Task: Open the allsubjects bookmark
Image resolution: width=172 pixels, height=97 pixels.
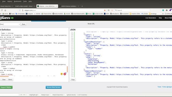Action: tap(114, 14)
